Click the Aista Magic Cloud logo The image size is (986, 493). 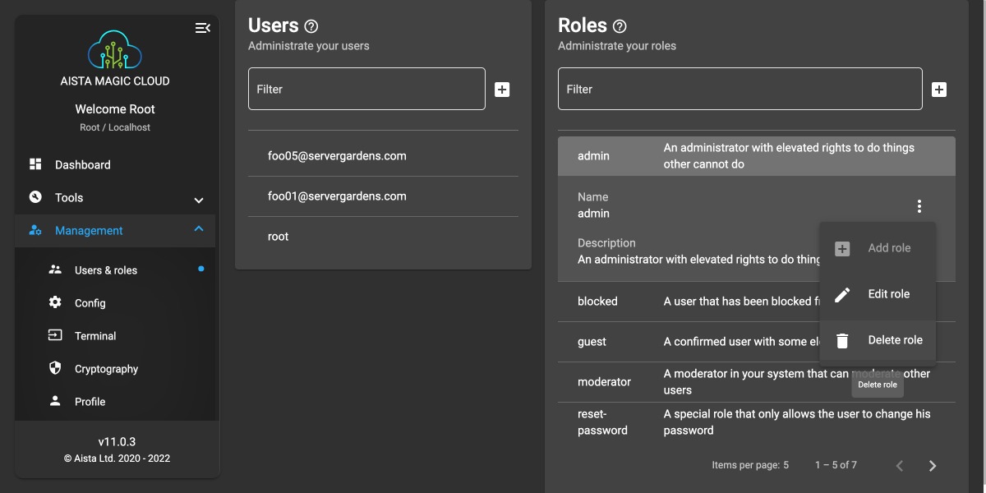pos(115,49)
